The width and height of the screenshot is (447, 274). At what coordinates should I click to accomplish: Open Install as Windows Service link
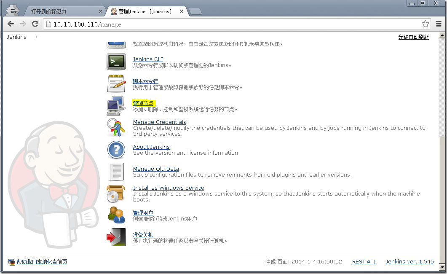169,188
